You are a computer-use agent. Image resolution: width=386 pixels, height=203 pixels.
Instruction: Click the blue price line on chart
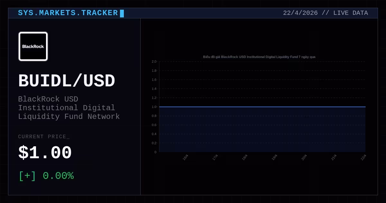pos(262,107)
